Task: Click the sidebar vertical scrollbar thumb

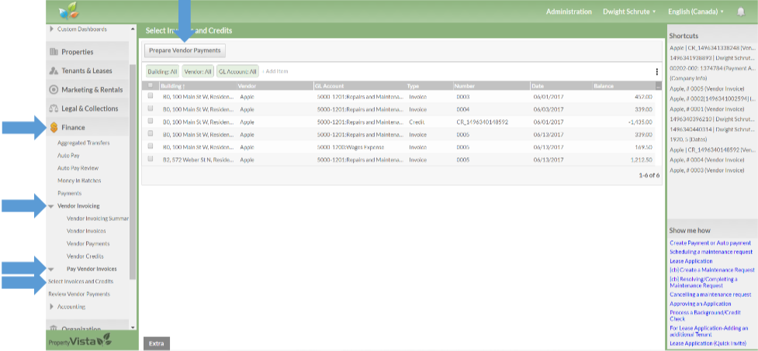Action: (x=133, y=170)
